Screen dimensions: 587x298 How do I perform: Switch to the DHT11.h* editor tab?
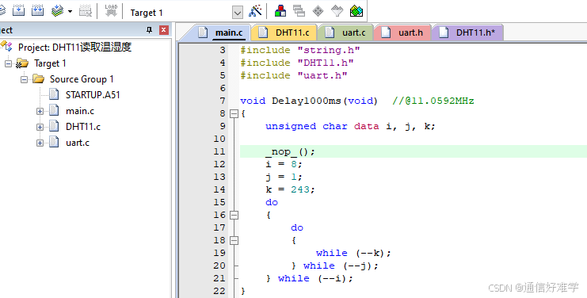pyautogui.click(x=467, y=32)
